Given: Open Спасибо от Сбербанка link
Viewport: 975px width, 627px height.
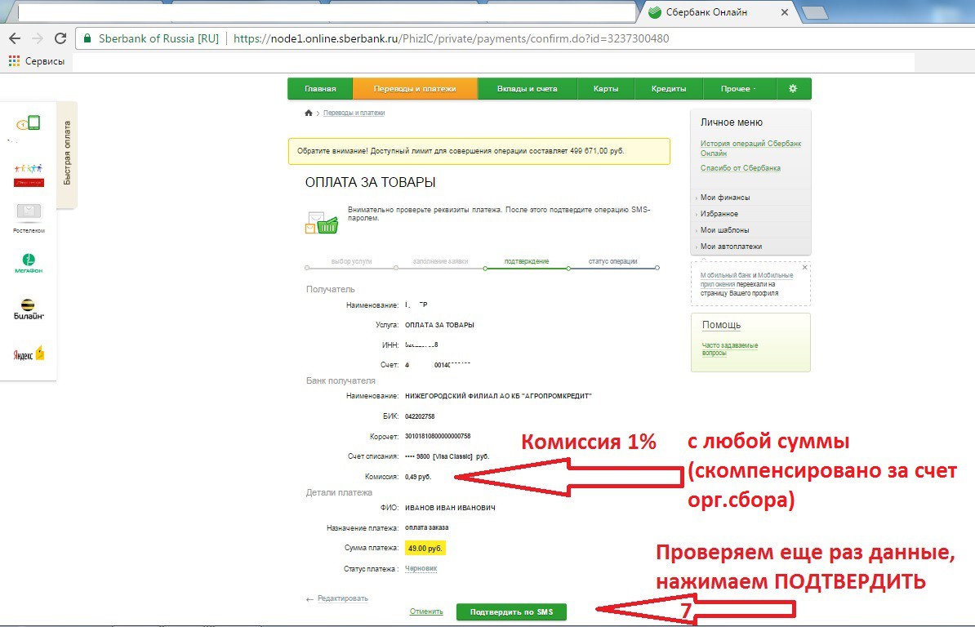Looking at the screenshot, I should [741, 168].
